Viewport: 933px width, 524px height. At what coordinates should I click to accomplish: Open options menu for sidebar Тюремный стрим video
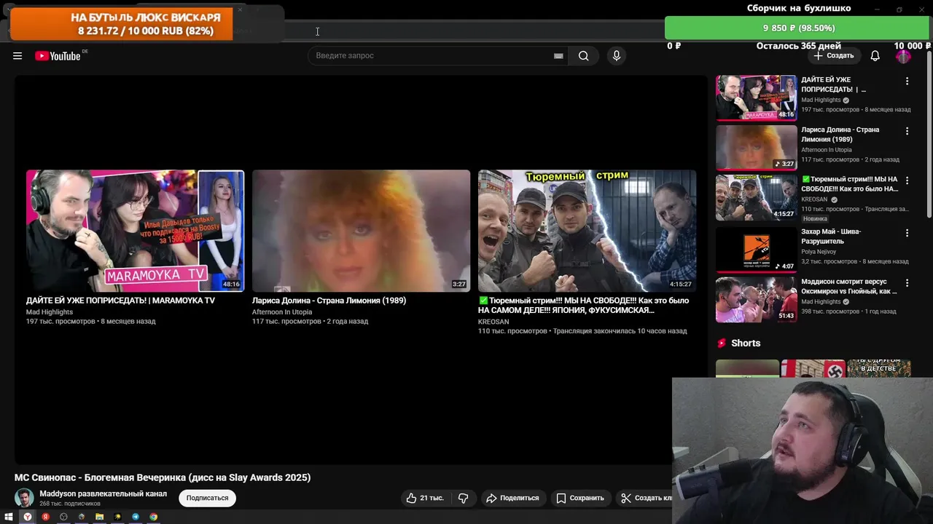(x=907, y=180)
